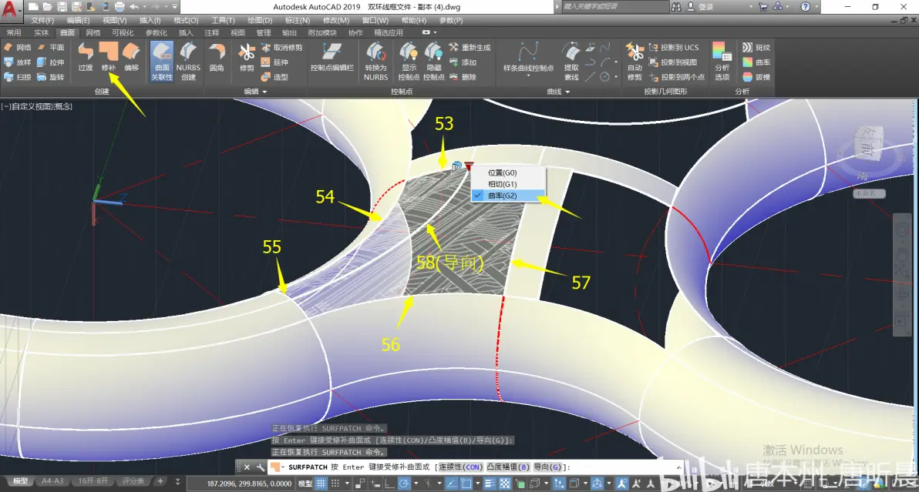This screenshot has height=492, width=919.
Task: Click 投影到视图 project to view
Action: (x=673, y=62)
